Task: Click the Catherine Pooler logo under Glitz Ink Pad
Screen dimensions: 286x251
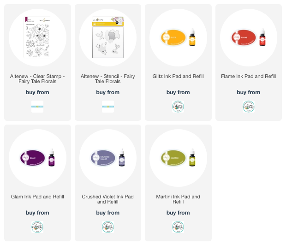Action: pyautogui.click(x=178, y=107)
